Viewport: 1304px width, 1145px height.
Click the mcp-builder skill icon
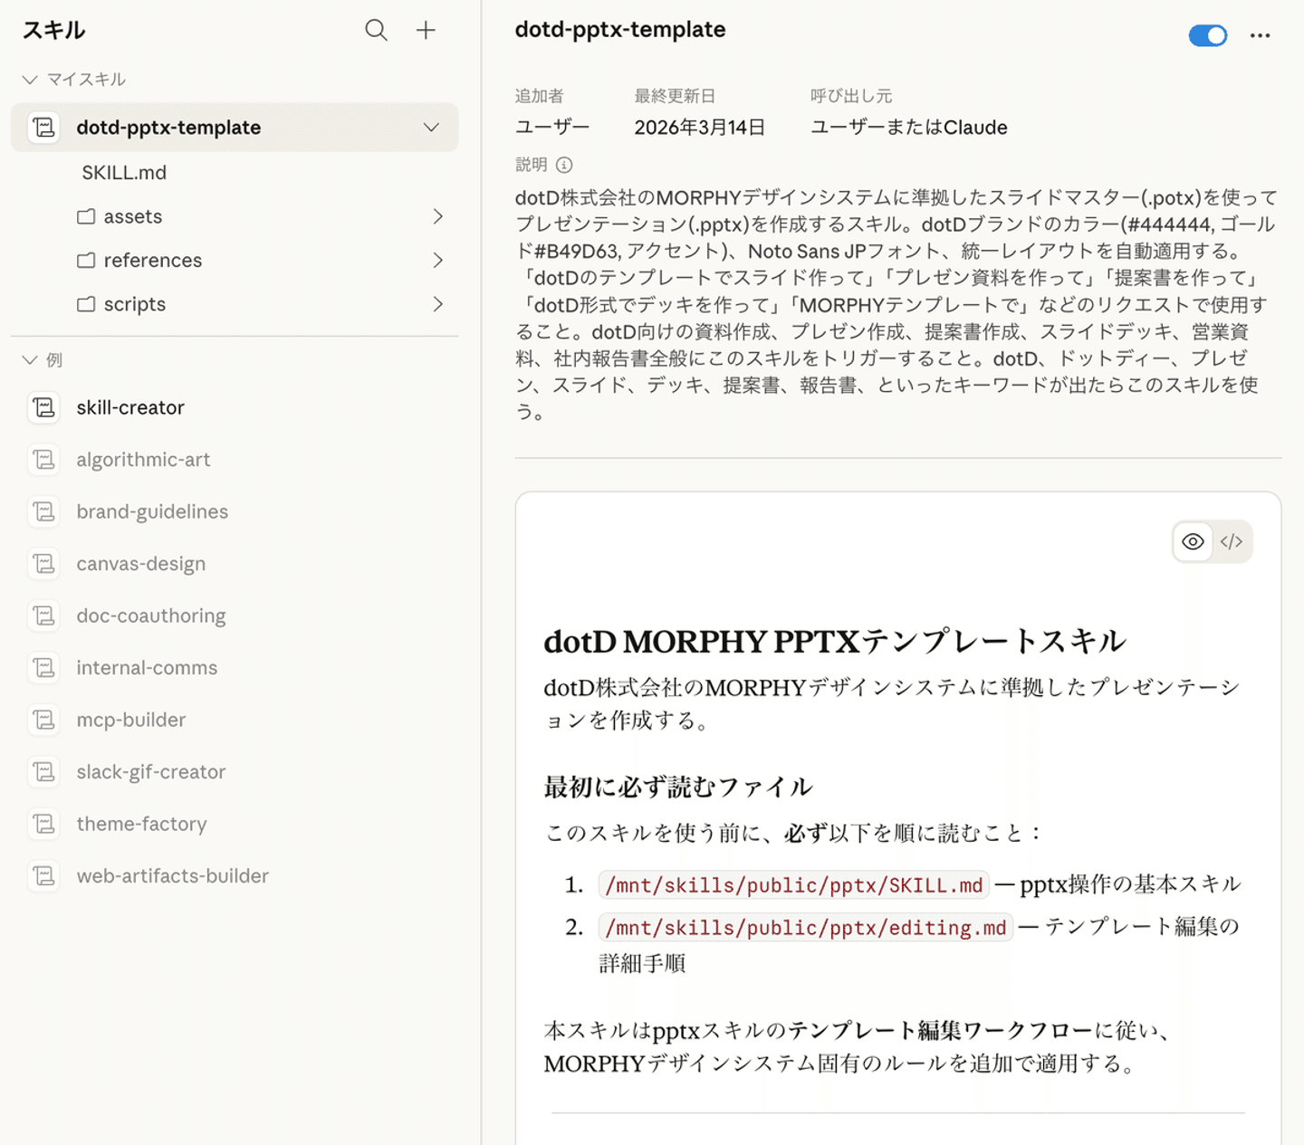tap(44, 720)
